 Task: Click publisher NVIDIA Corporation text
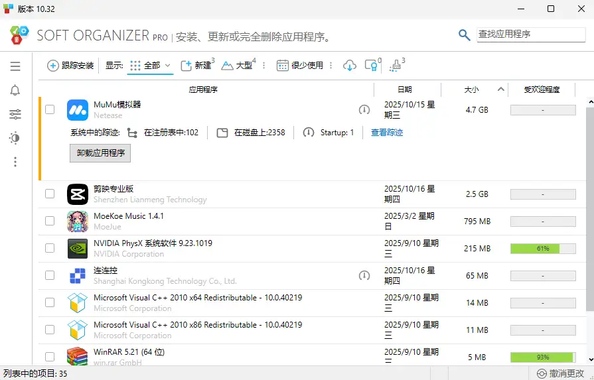tap(129, 254)
